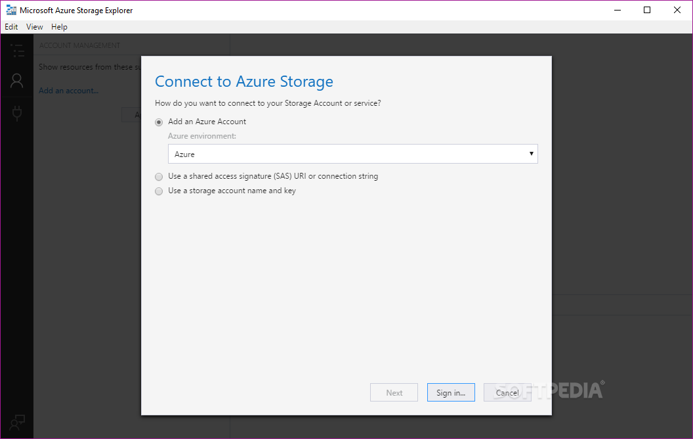Open the Explorer tree view sidebar icon

(x=17, y=51)
